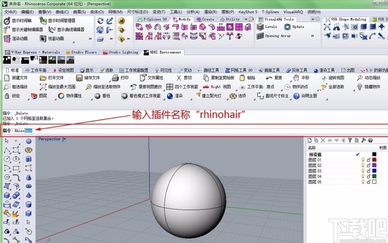The height and width of the screenshot is (243, 388).
Task: Click 直线尺寸标注 button
Action: pyautogui.click(x=273, y=96)
